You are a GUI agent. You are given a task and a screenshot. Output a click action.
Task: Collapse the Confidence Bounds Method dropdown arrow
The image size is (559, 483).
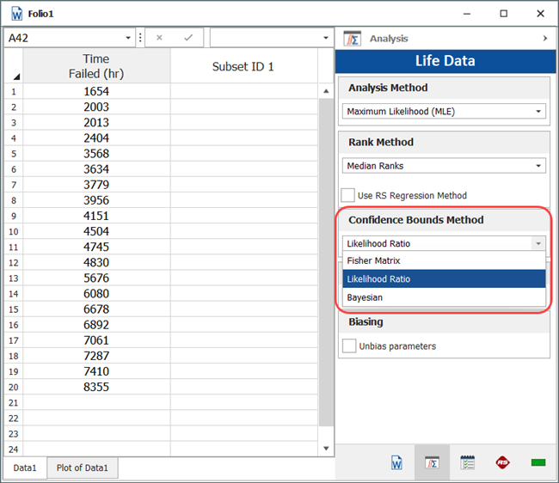coord(538,243)
